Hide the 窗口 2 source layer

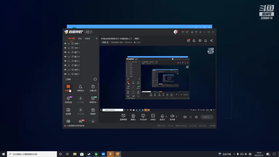click(x=65, y=65)
